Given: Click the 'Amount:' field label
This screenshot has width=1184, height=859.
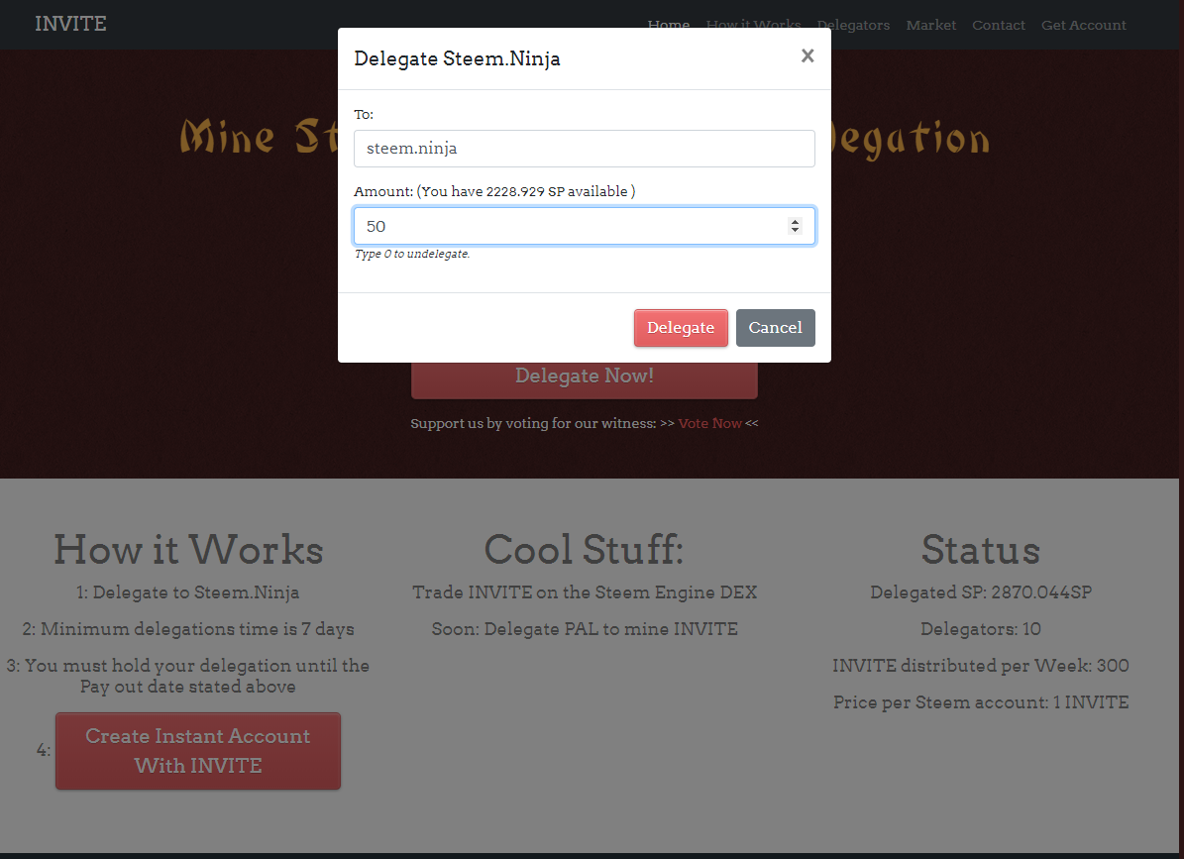Looking at the screenshot, I should (383, 191).
